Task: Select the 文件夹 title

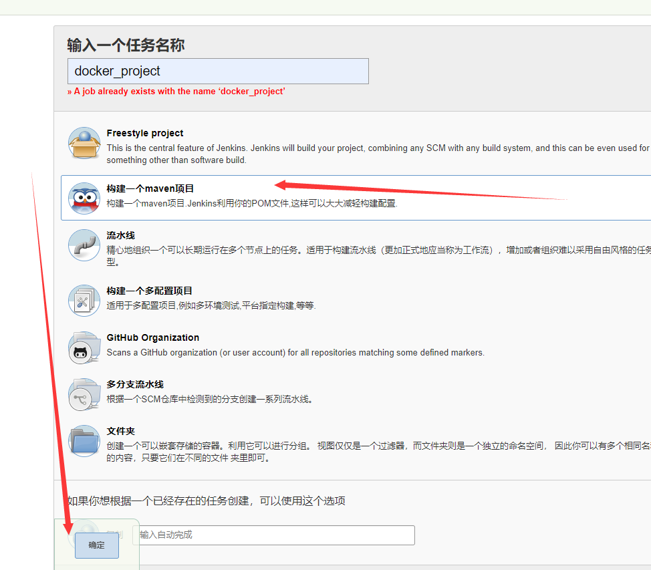Action: tap(121, 431)
